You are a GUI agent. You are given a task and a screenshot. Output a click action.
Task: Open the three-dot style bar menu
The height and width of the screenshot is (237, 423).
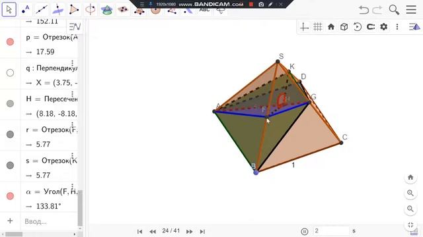[397, 27]
